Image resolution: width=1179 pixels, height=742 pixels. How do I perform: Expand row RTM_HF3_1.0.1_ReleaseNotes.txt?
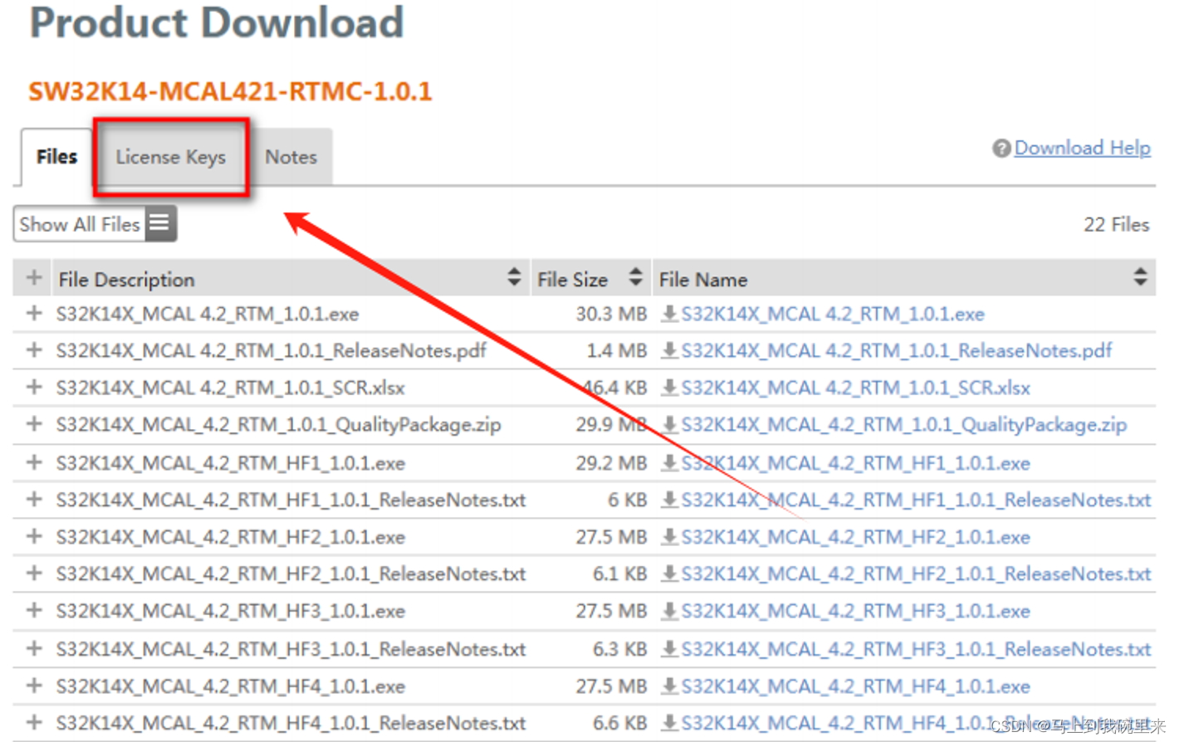[34, 648]
